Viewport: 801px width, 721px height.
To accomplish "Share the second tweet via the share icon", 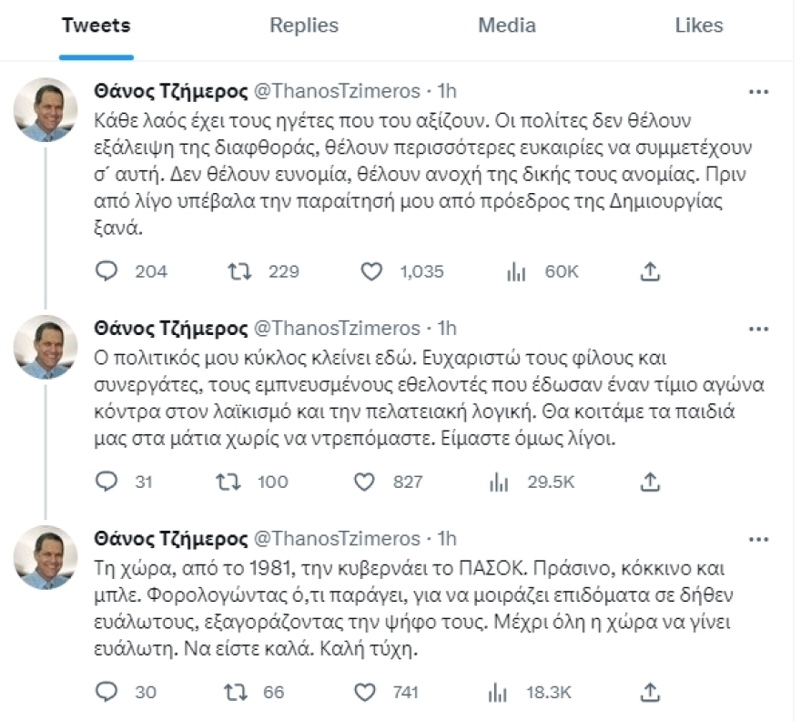I will coord(650,482).
